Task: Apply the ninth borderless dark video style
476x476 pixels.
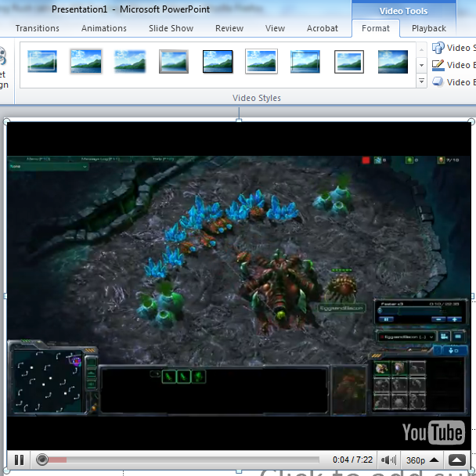Action: [393, 62]
